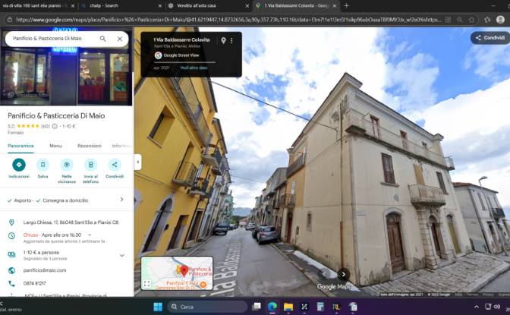Click the search magnifier in Maps search box
This screenshot has height=315, width=510.
pyautogui.click(x=102, y=39)
